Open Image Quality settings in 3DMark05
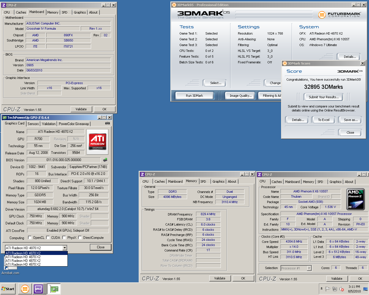The width and height of the screenshot is (369, 295). pos(240,96)
